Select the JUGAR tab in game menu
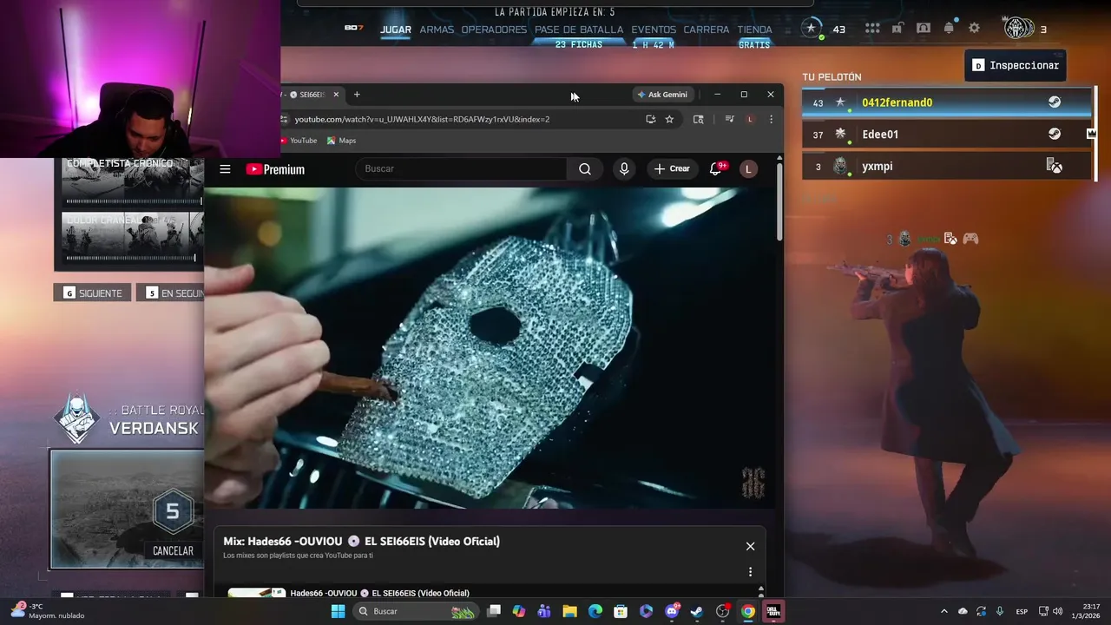 tap(396, 30)
